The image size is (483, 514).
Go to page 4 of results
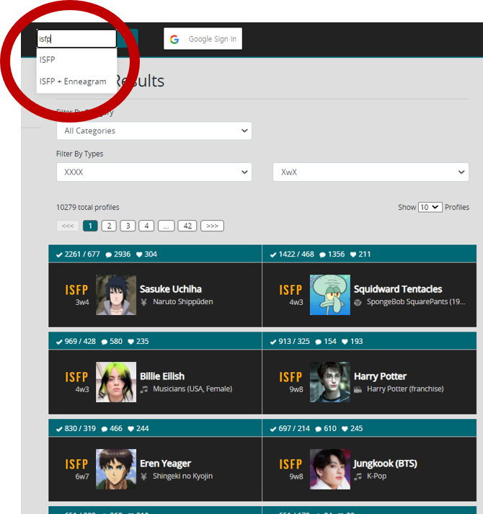[x=146, y=226]
